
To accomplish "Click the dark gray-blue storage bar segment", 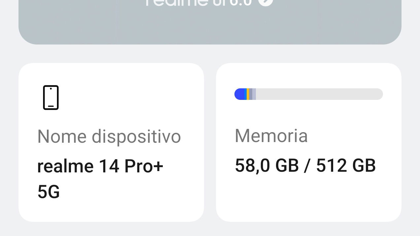I will (251, 94).
